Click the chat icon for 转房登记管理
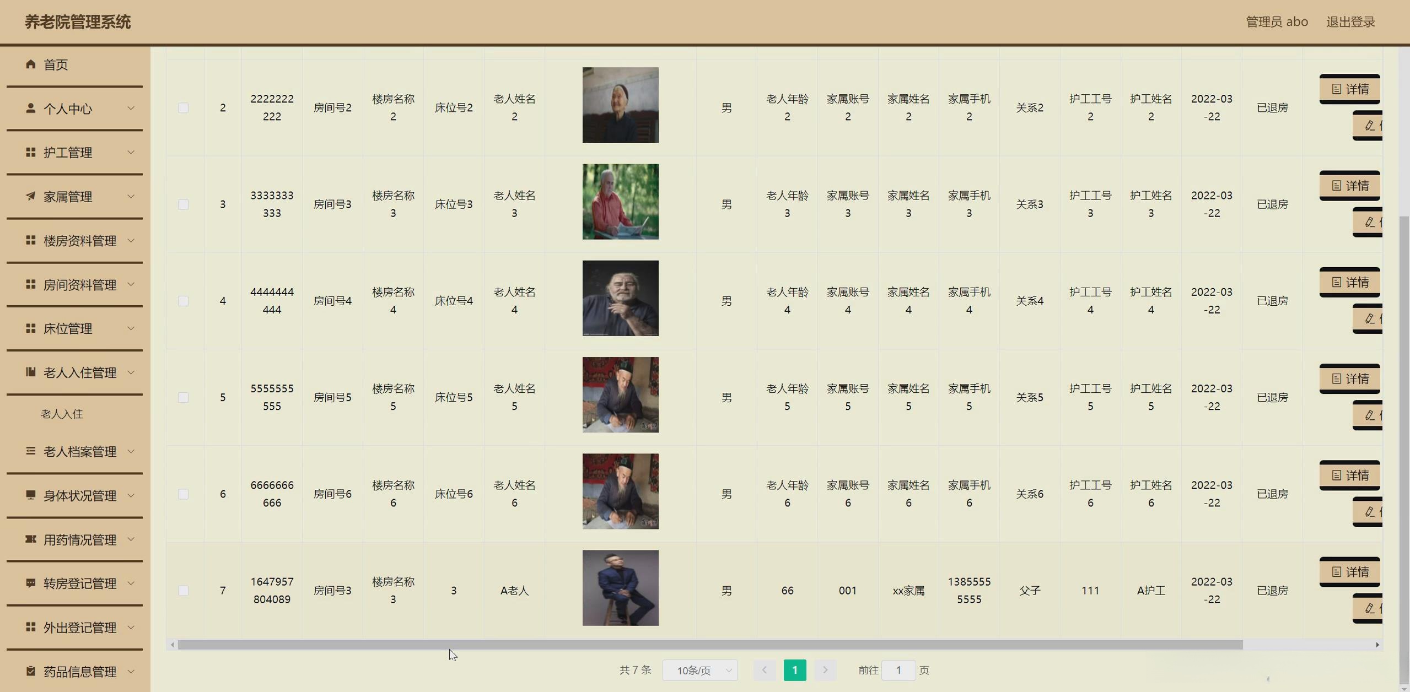Viewport: 1410px width, 692px height. click(31, 583)
